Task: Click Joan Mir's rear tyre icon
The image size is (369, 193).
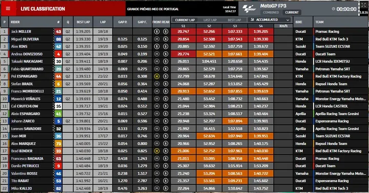Action: pyautogui.click(x=166, y=136)
